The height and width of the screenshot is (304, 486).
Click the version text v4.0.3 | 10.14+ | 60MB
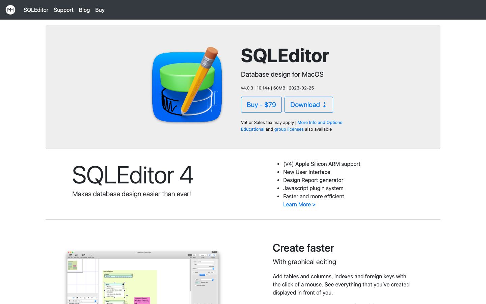tap(277, 88)
